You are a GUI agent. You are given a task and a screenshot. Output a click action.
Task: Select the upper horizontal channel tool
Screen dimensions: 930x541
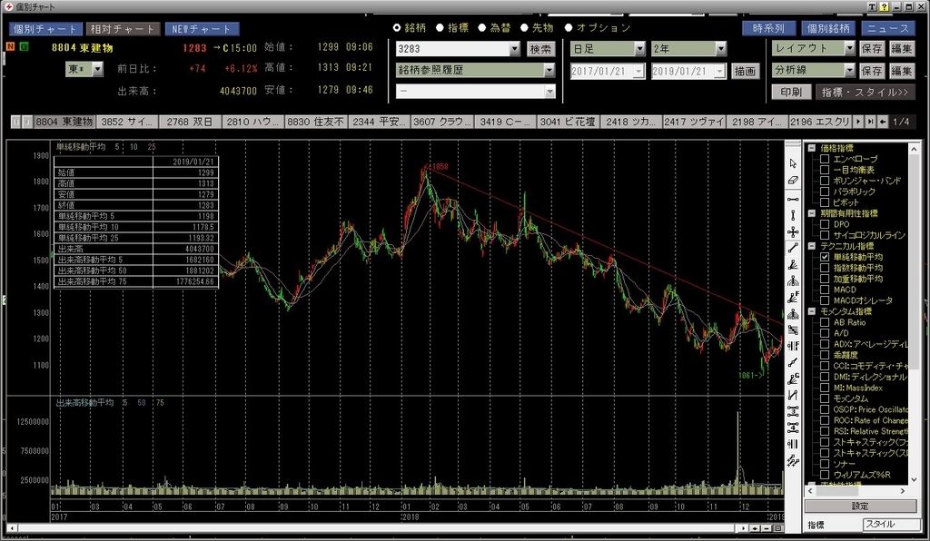tap(793, 411)
